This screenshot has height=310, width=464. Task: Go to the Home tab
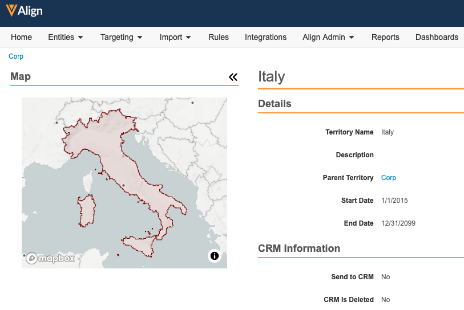point(22,37)
